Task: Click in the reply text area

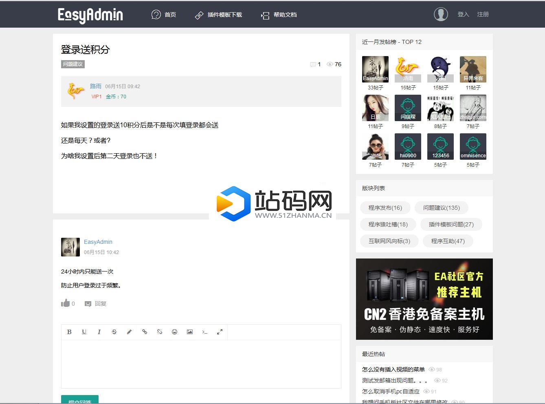Action: pos(201,364)
